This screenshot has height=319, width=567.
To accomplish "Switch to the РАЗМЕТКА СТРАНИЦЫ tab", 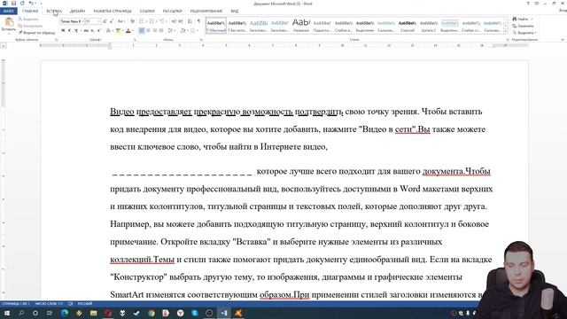I will (113, 11).
